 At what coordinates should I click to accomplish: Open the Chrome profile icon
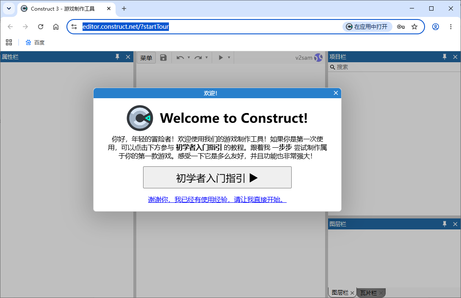point(436,27)
